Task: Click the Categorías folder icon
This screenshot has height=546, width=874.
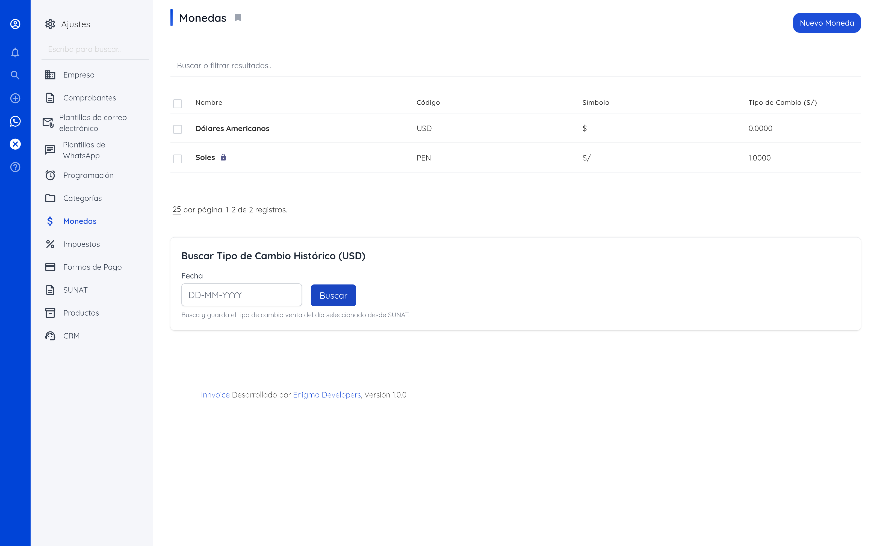Action: point(50,198)
